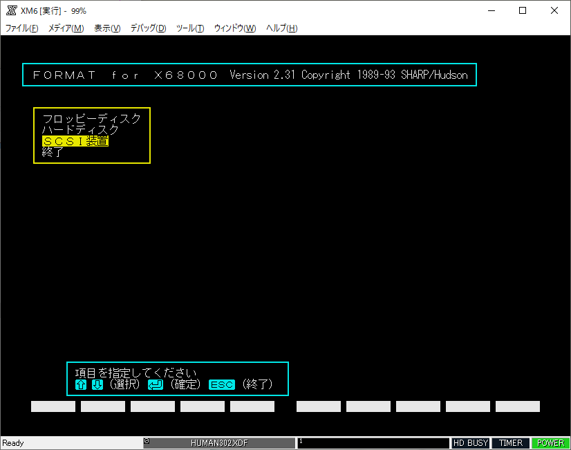
Task: Click floppy drive 1 status panel
Action: 373,443
